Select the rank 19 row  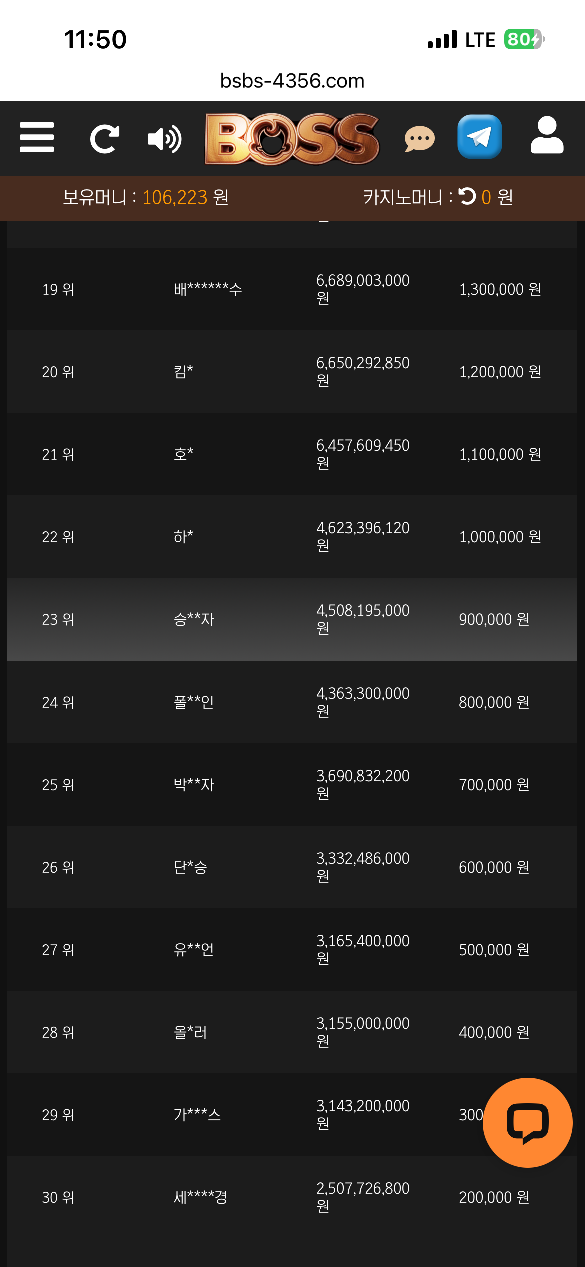tap(292, 289)
